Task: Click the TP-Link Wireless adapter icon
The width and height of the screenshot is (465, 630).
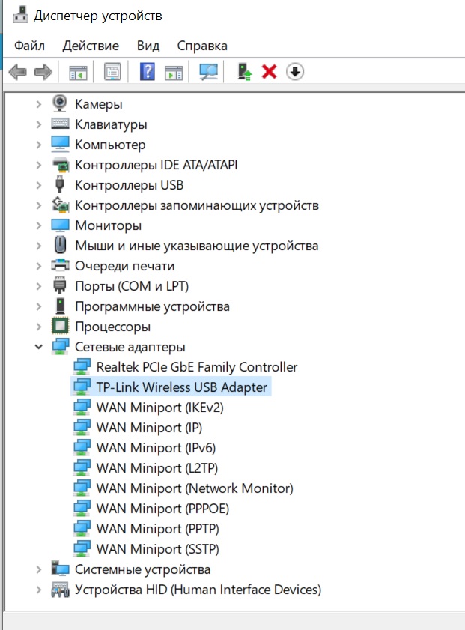Action: pyautogui.click(x=82, y=387)
